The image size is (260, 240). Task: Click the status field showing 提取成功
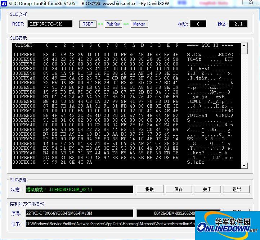(79, 190)
